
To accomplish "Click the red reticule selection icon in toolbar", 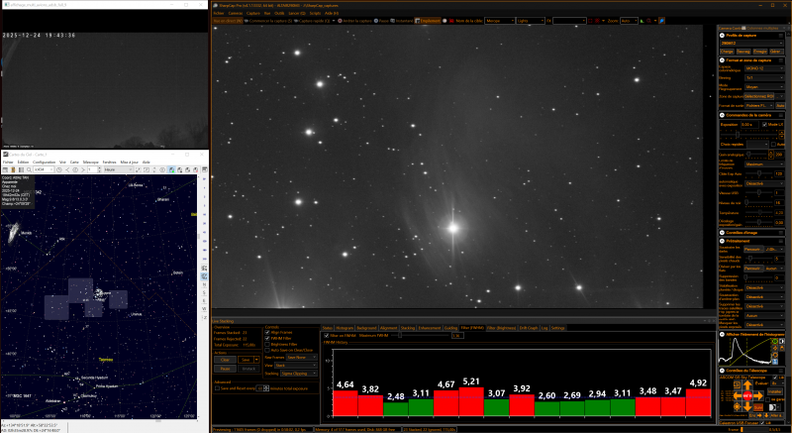I will (597, 21).
